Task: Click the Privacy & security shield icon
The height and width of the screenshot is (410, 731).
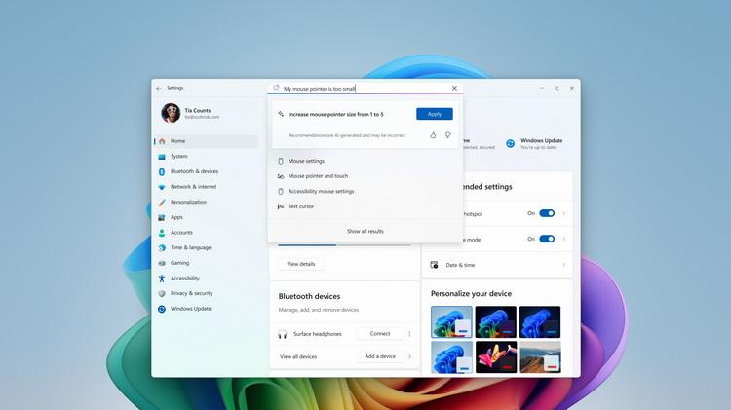Action: pyautogui.click(x=162, y=293)
